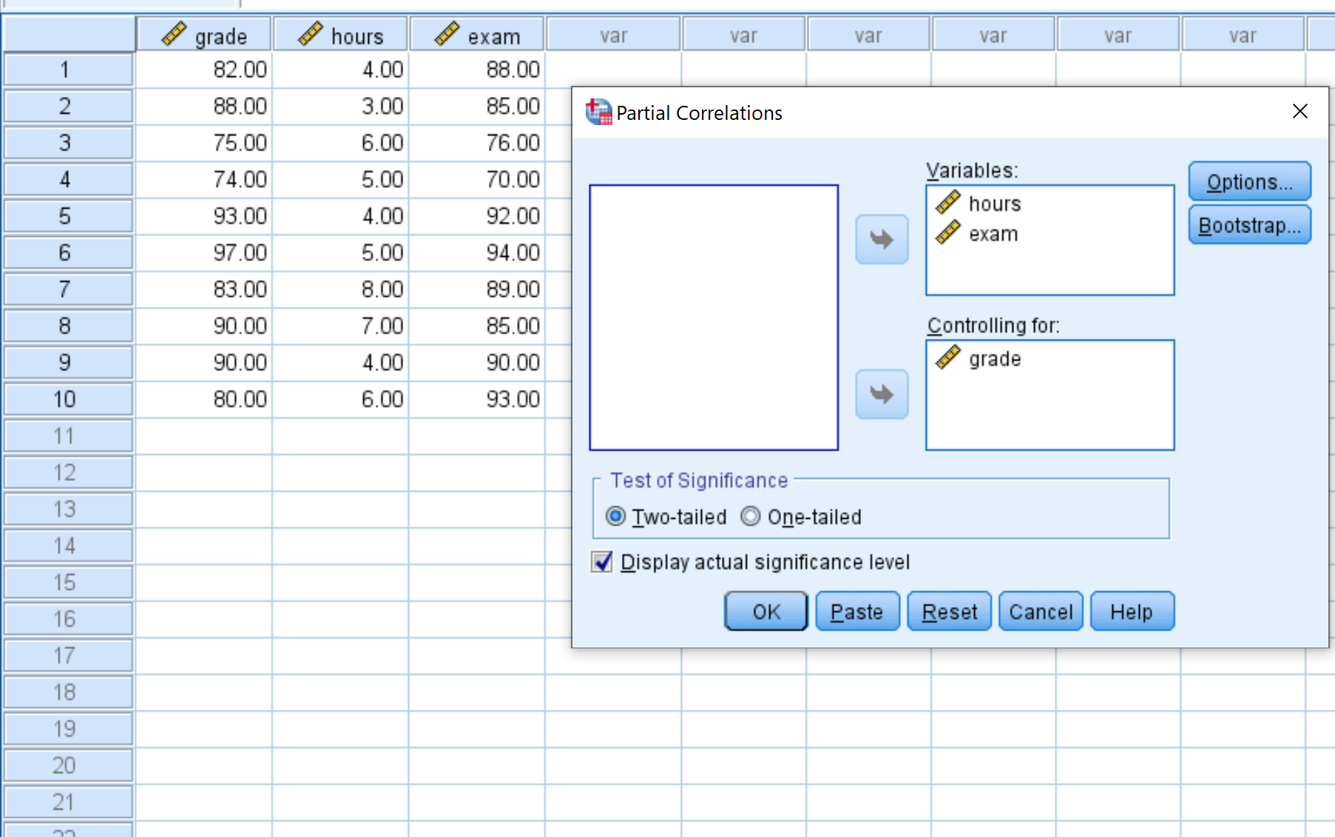The height and width of the screenshot is (837, 1335).
Task: Click grade cell 80.00 in row 10
Action: 204,400
